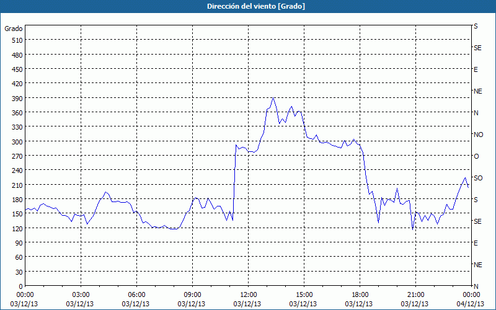
Task: Select the 30 y-axis value
Action: [x=19, y=272]
